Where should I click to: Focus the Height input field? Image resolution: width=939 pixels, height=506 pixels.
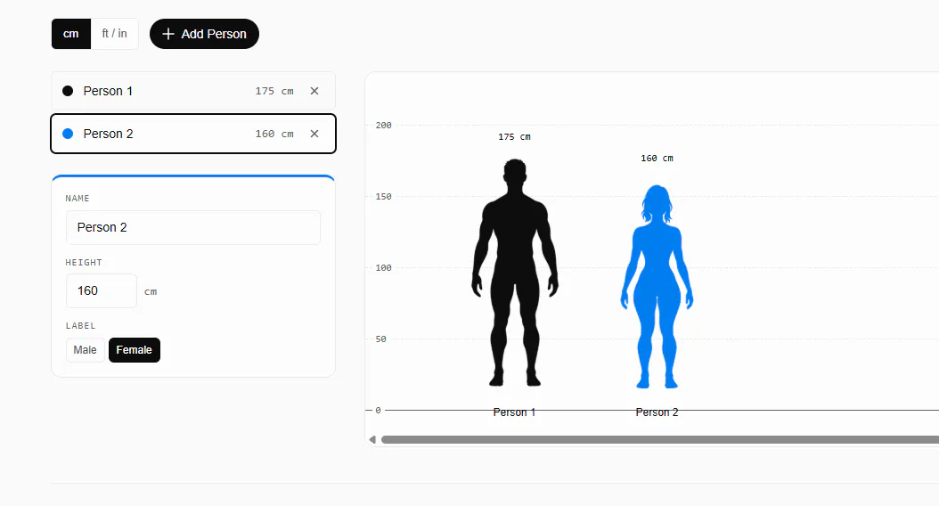[x=102, y=291]
